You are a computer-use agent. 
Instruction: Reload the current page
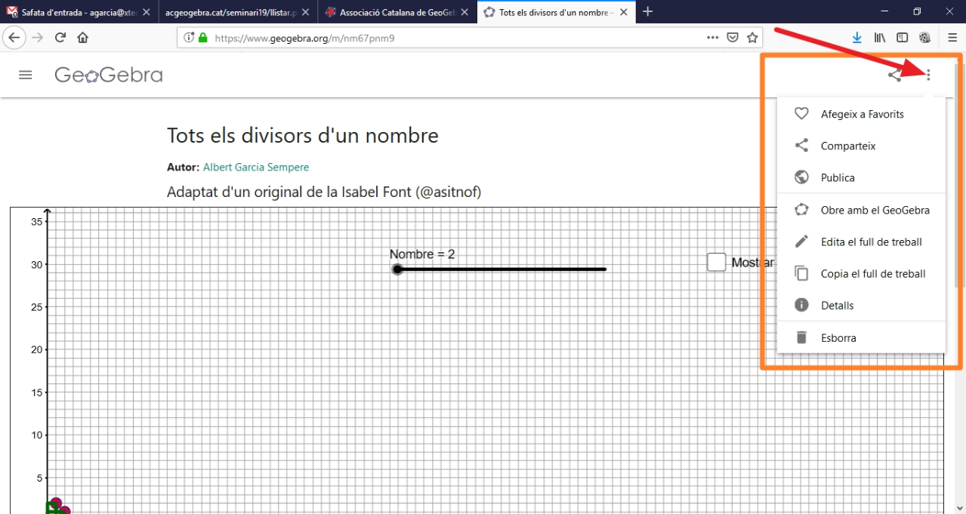[60, 37]
